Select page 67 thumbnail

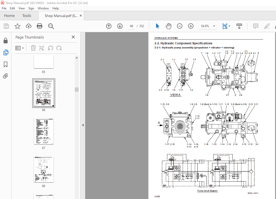pyautogui.click(x=44, y=131)
